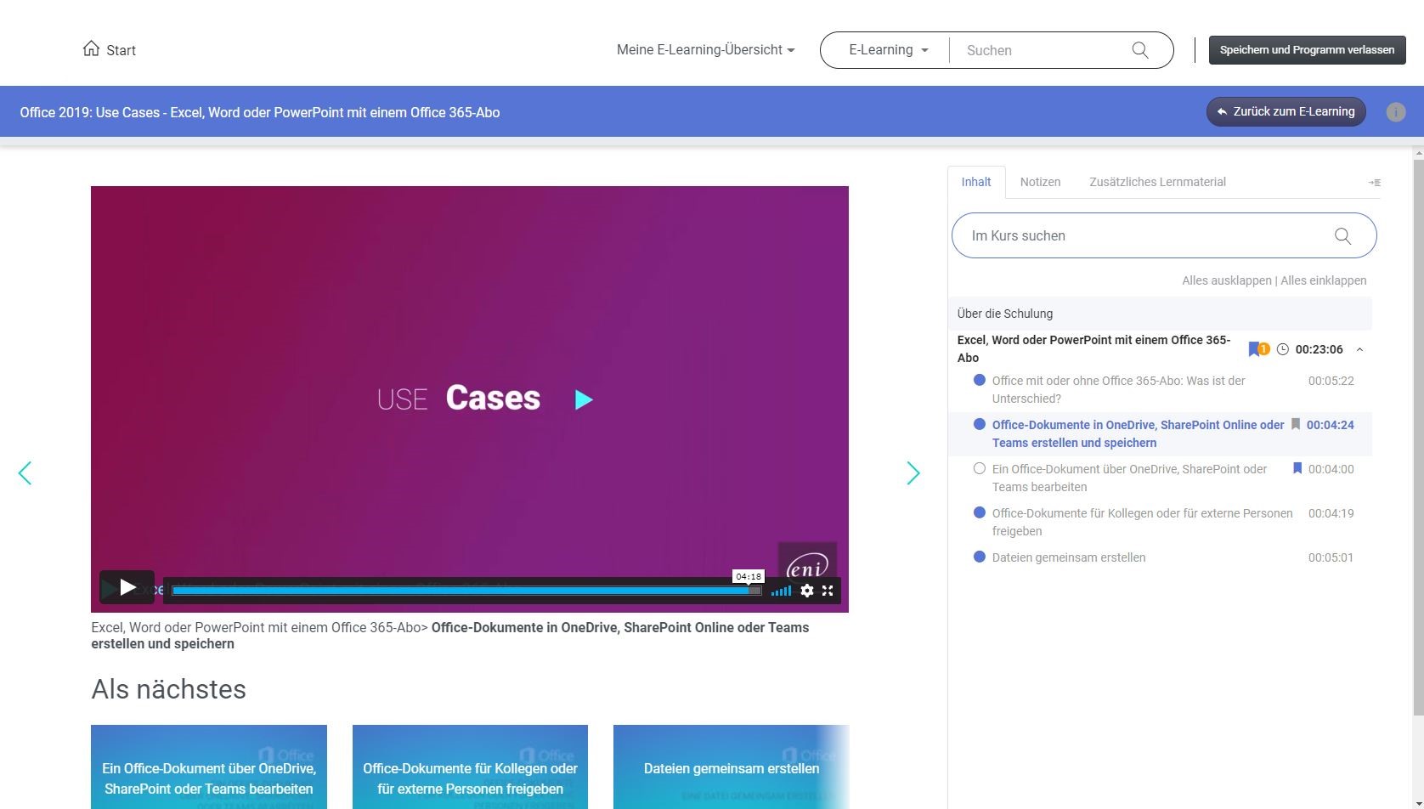Click the 00:04:24 duration text
Screen dimensions: 1424x809
click(1331, 425)
